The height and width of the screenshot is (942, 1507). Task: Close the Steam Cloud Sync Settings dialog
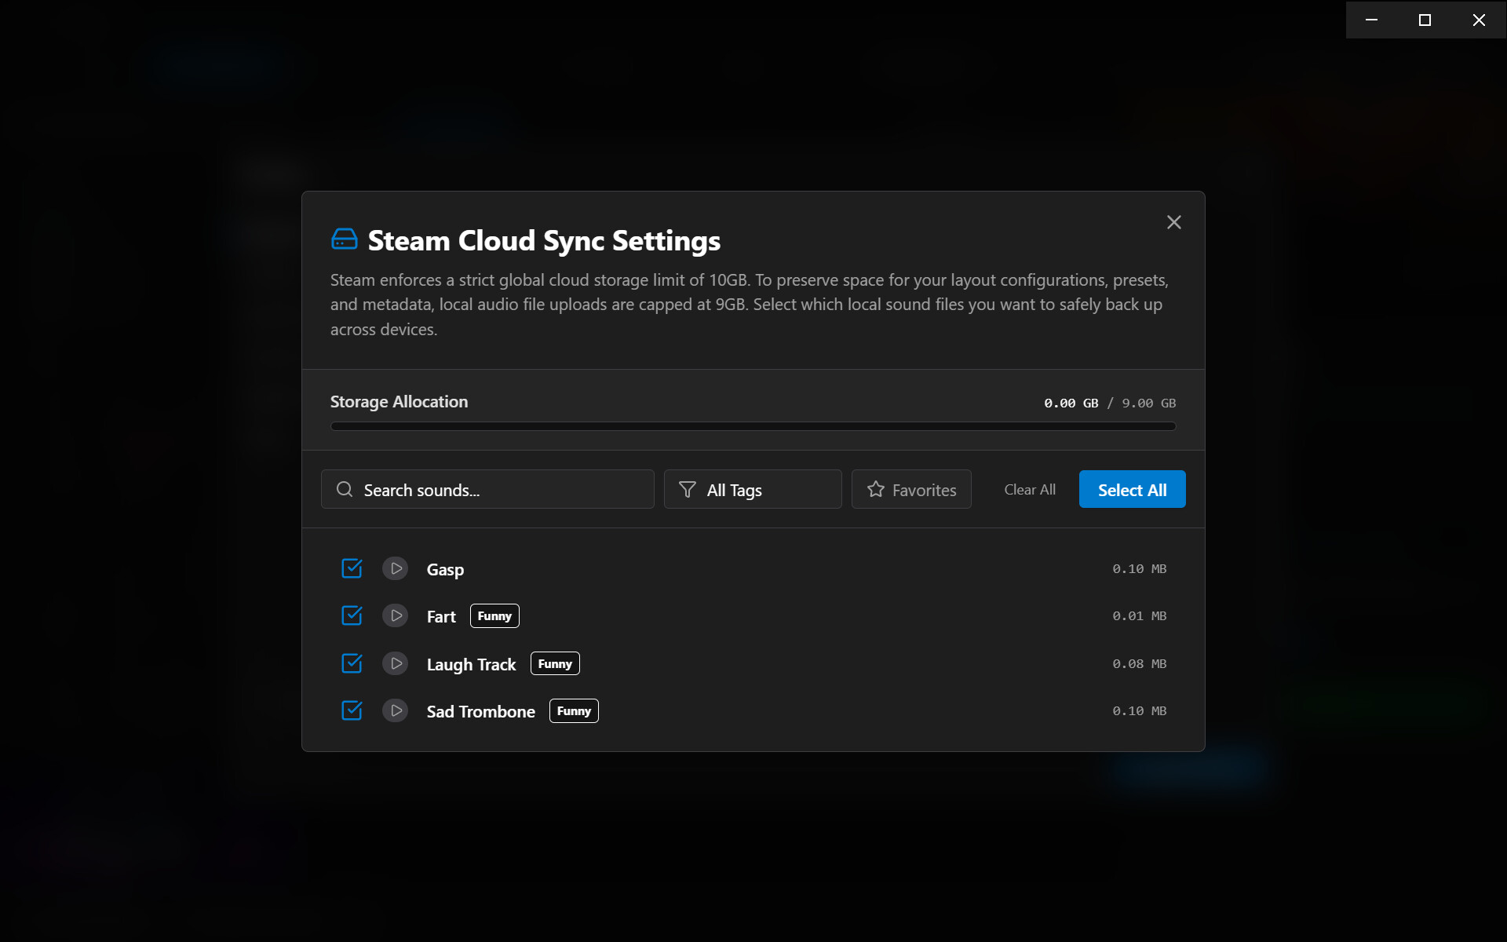pyautogui.click(x=1173, y=223)
